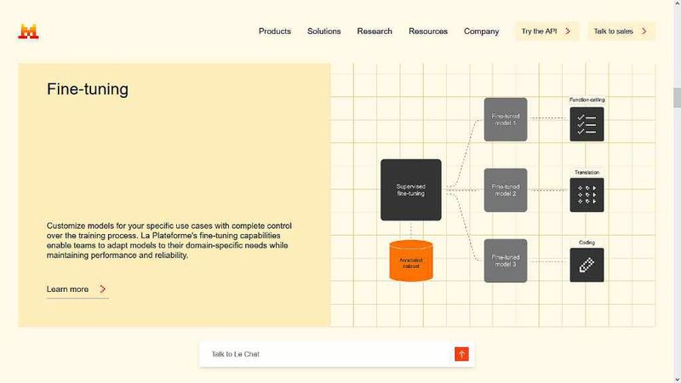Click the Fine-tuned model 3 box
Screen dimensions: 681x383
click(x=506, y=260)
